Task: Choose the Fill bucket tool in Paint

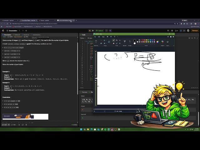Action: 117,40
